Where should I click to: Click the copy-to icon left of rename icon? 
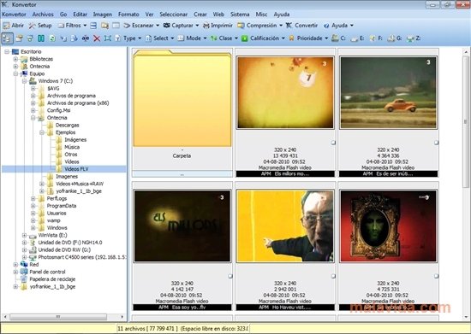(75, 38)
